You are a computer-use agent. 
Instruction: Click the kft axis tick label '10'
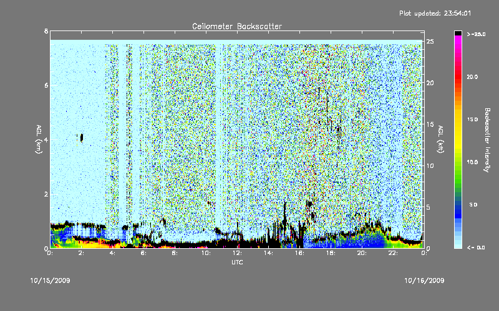coord(430,165)
